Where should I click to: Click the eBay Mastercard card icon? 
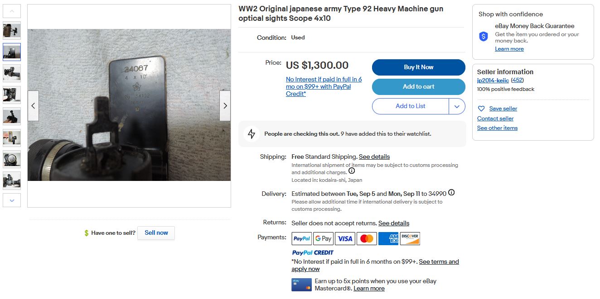pos(301,285)
